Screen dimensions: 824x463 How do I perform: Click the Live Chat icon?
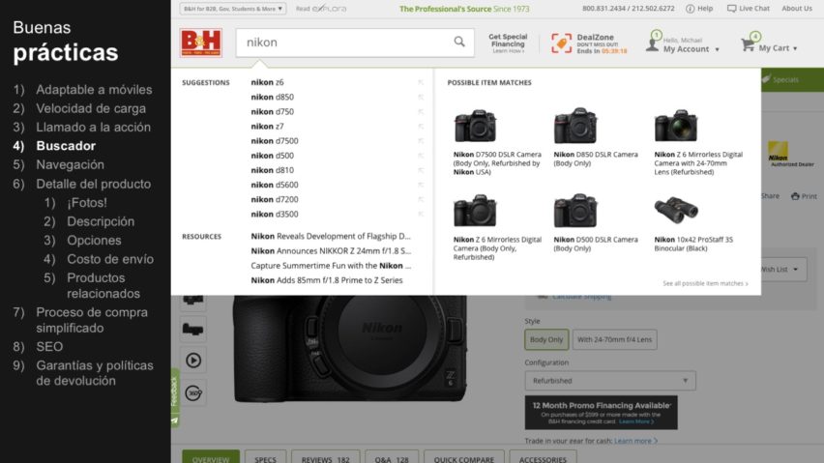[x=731, y=9]
